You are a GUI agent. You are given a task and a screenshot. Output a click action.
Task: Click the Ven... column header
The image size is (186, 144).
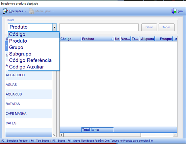(126, 39)
